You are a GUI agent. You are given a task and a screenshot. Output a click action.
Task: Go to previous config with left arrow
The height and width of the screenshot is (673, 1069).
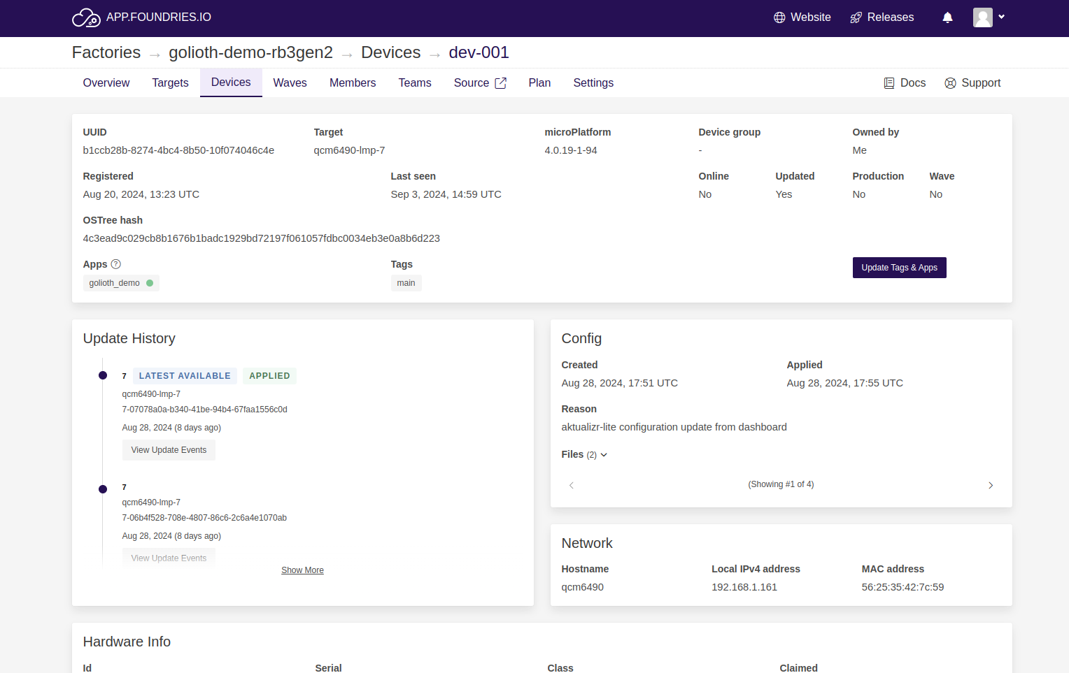572,485
